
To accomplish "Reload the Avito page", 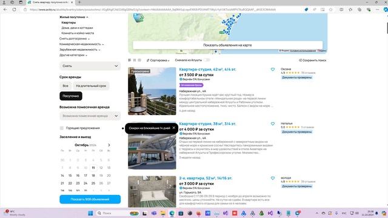I will pos(14,10).
